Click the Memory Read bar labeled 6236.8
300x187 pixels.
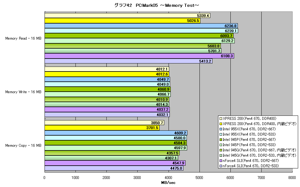coord(141,26)
